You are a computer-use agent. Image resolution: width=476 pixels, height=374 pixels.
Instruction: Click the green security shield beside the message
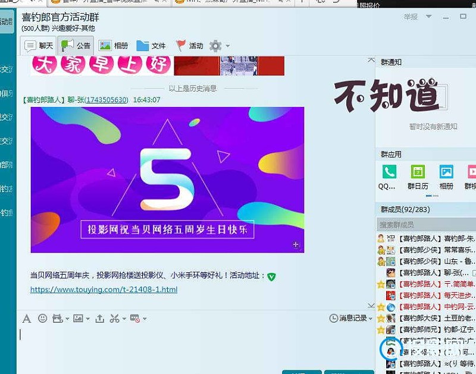pyautogui.click(x=271, y=276)
